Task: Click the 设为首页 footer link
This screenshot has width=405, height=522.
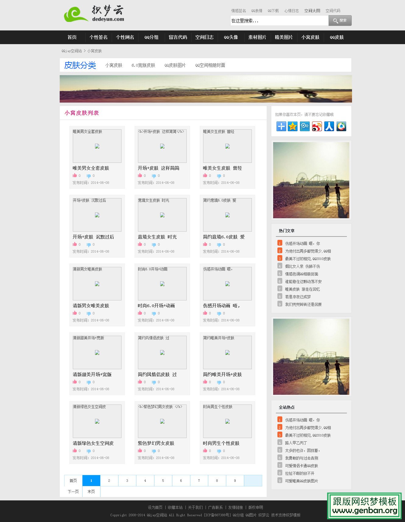Action: click(155, 507)
